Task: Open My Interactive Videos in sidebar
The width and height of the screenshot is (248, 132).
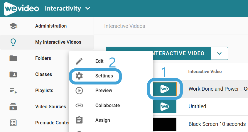Action: [x=58, y=42]
